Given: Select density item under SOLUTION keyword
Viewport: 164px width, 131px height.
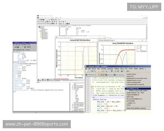Looking at the screenshot, I should tap(77, 98).
